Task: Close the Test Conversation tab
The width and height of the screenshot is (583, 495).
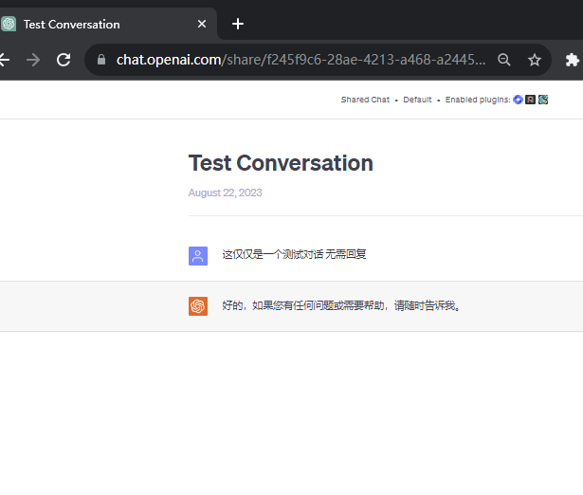Action: tap(202, 24)
